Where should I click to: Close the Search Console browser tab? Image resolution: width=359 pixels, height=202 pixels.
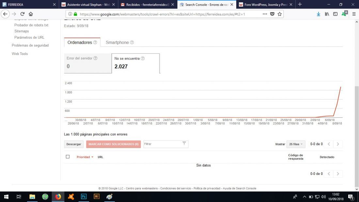[232, 5]
